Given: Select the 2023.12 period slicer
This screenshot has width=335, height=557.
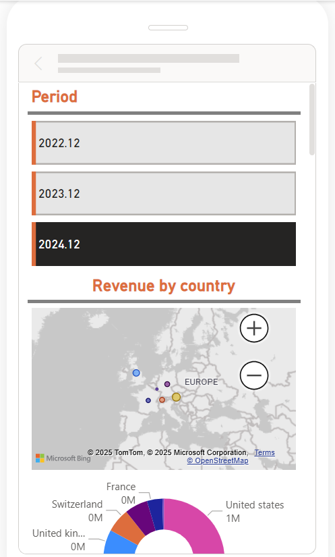Looking at the screenshot, I should tap(164, 194).
